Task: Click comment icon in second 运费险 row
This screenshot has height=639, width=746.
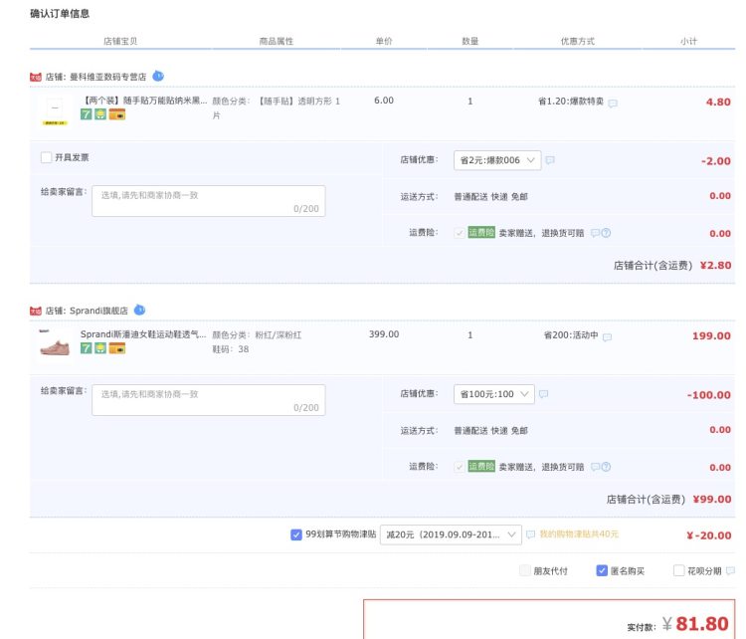Action: (x=595, y=467)
